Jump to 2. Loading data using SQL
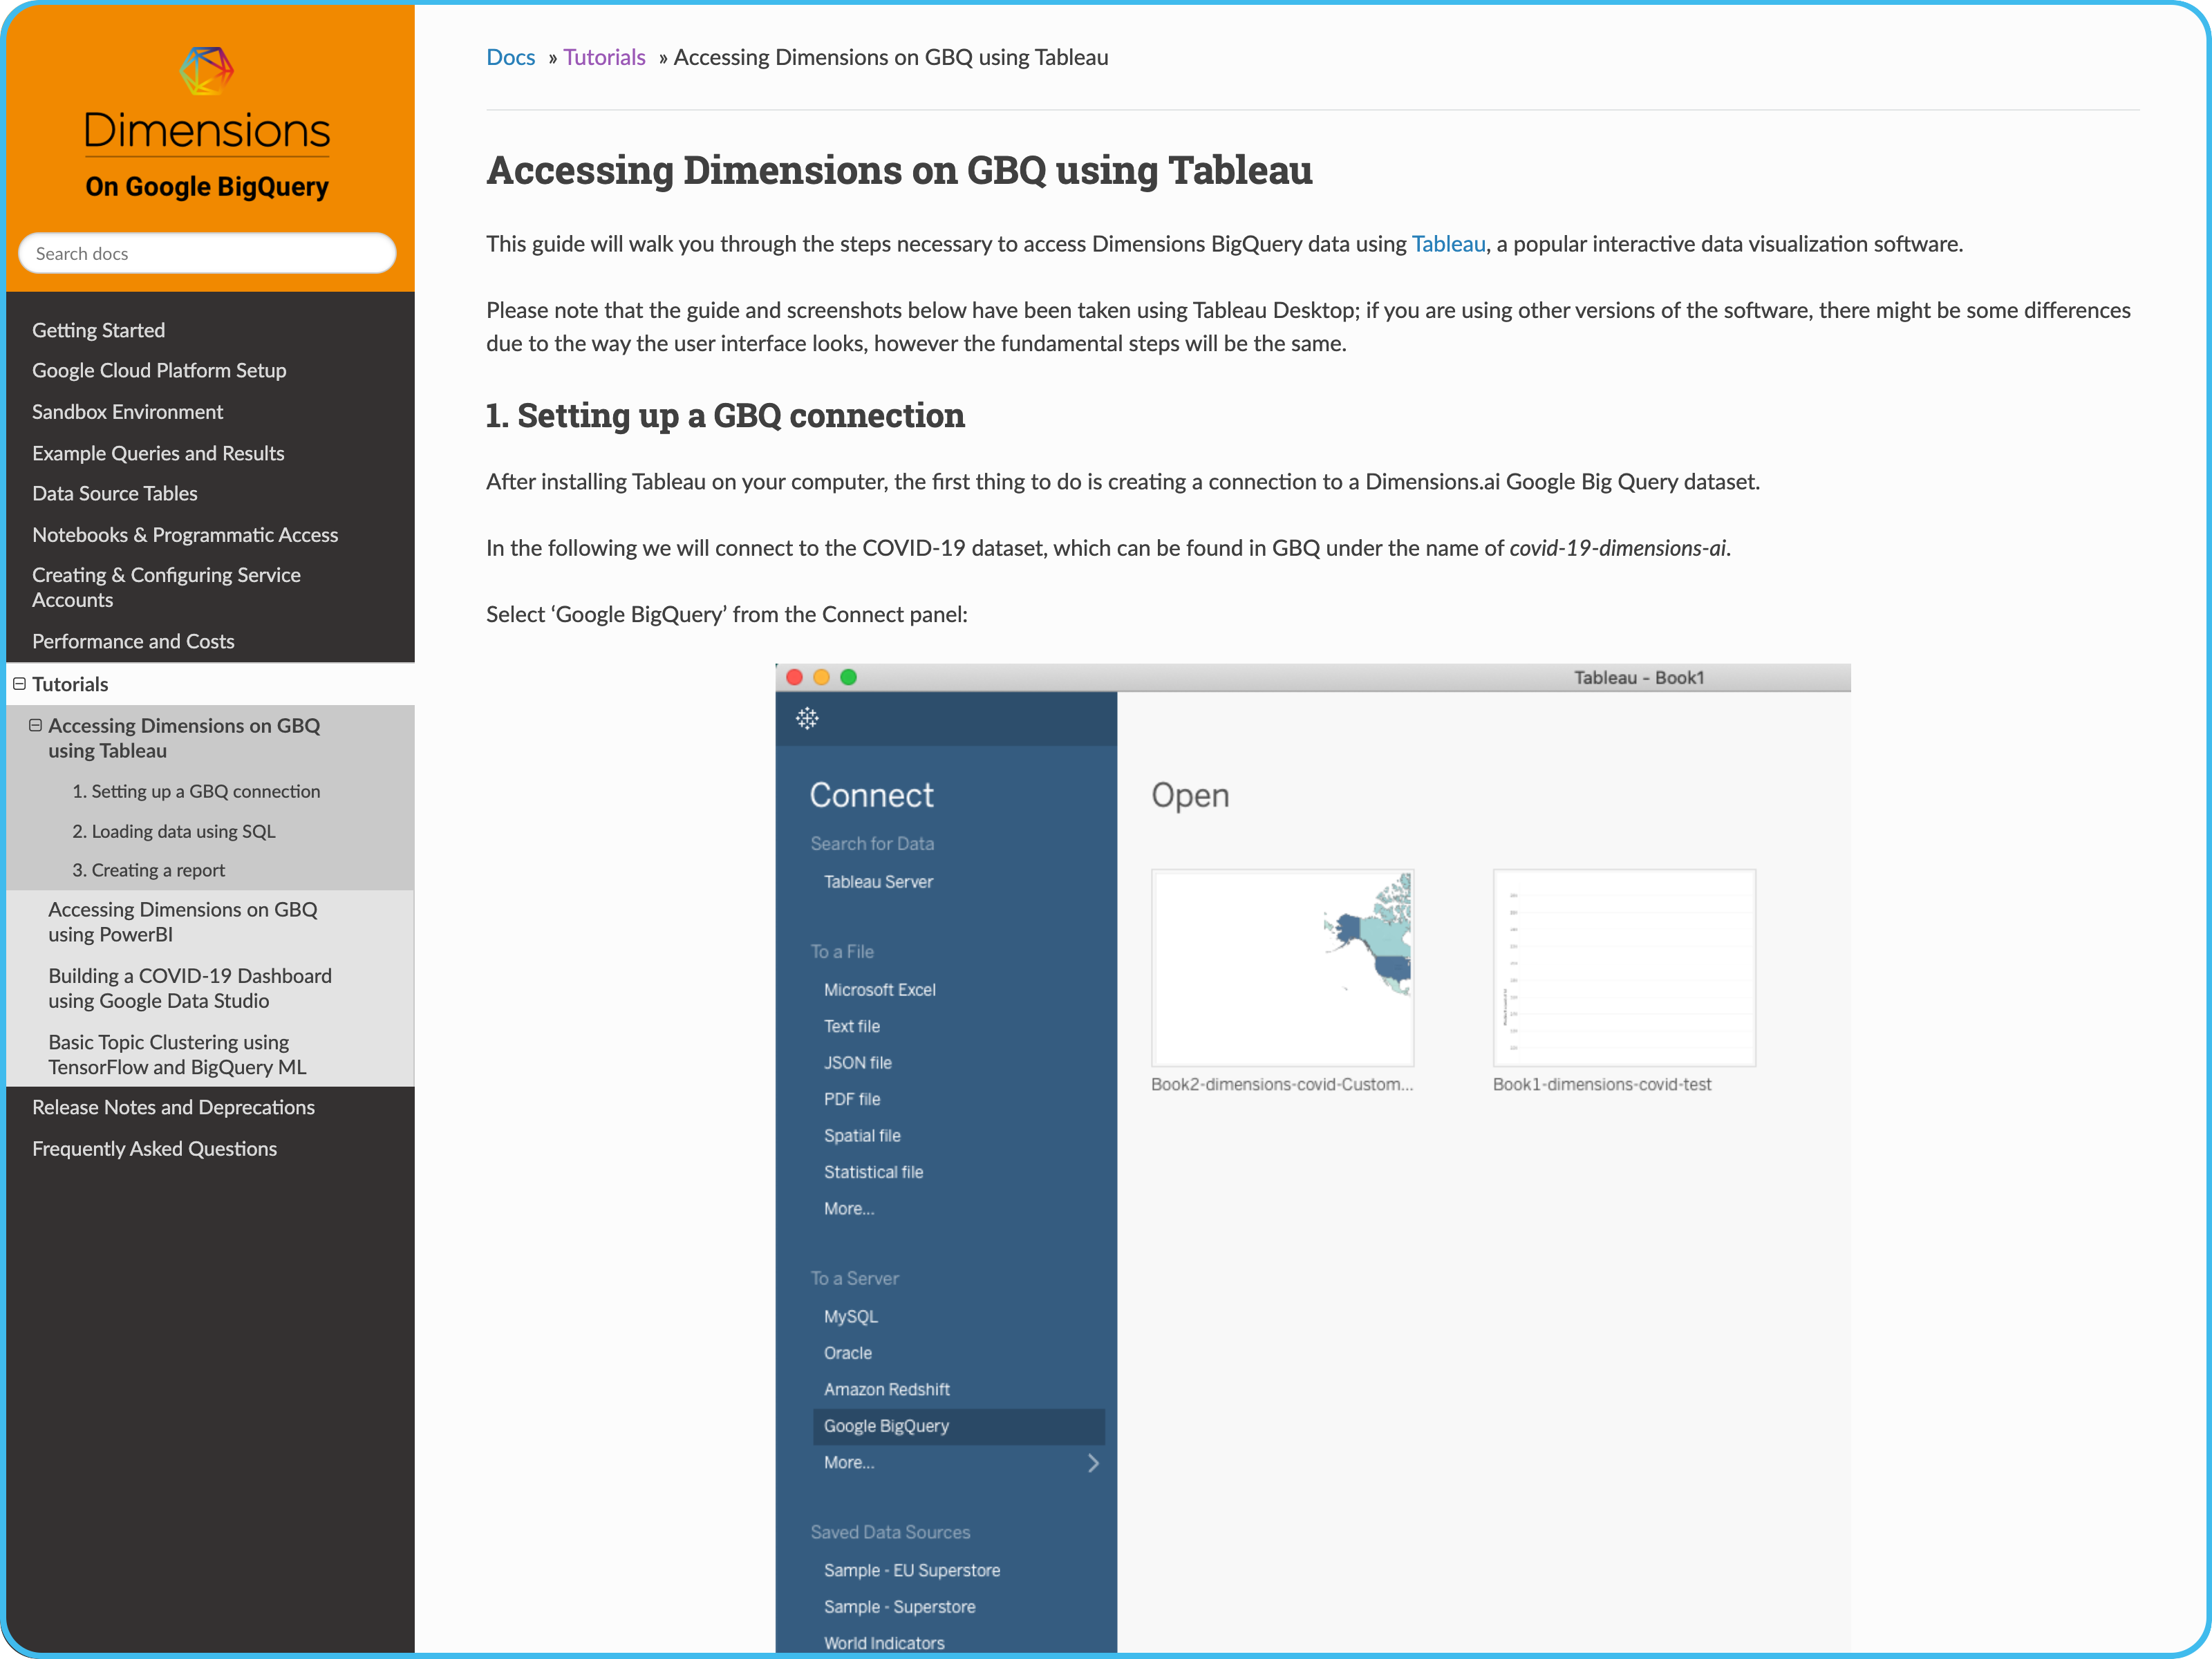 pos(173,831)
